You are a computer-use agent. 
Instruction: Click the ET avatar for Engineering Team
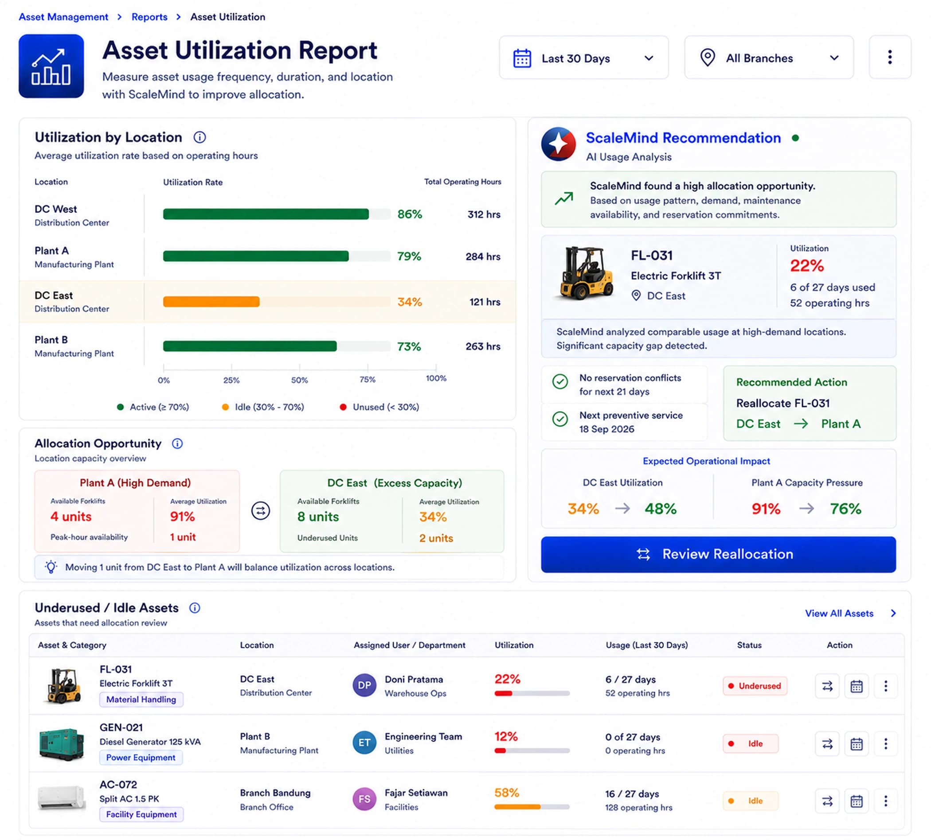click(364, 743)
